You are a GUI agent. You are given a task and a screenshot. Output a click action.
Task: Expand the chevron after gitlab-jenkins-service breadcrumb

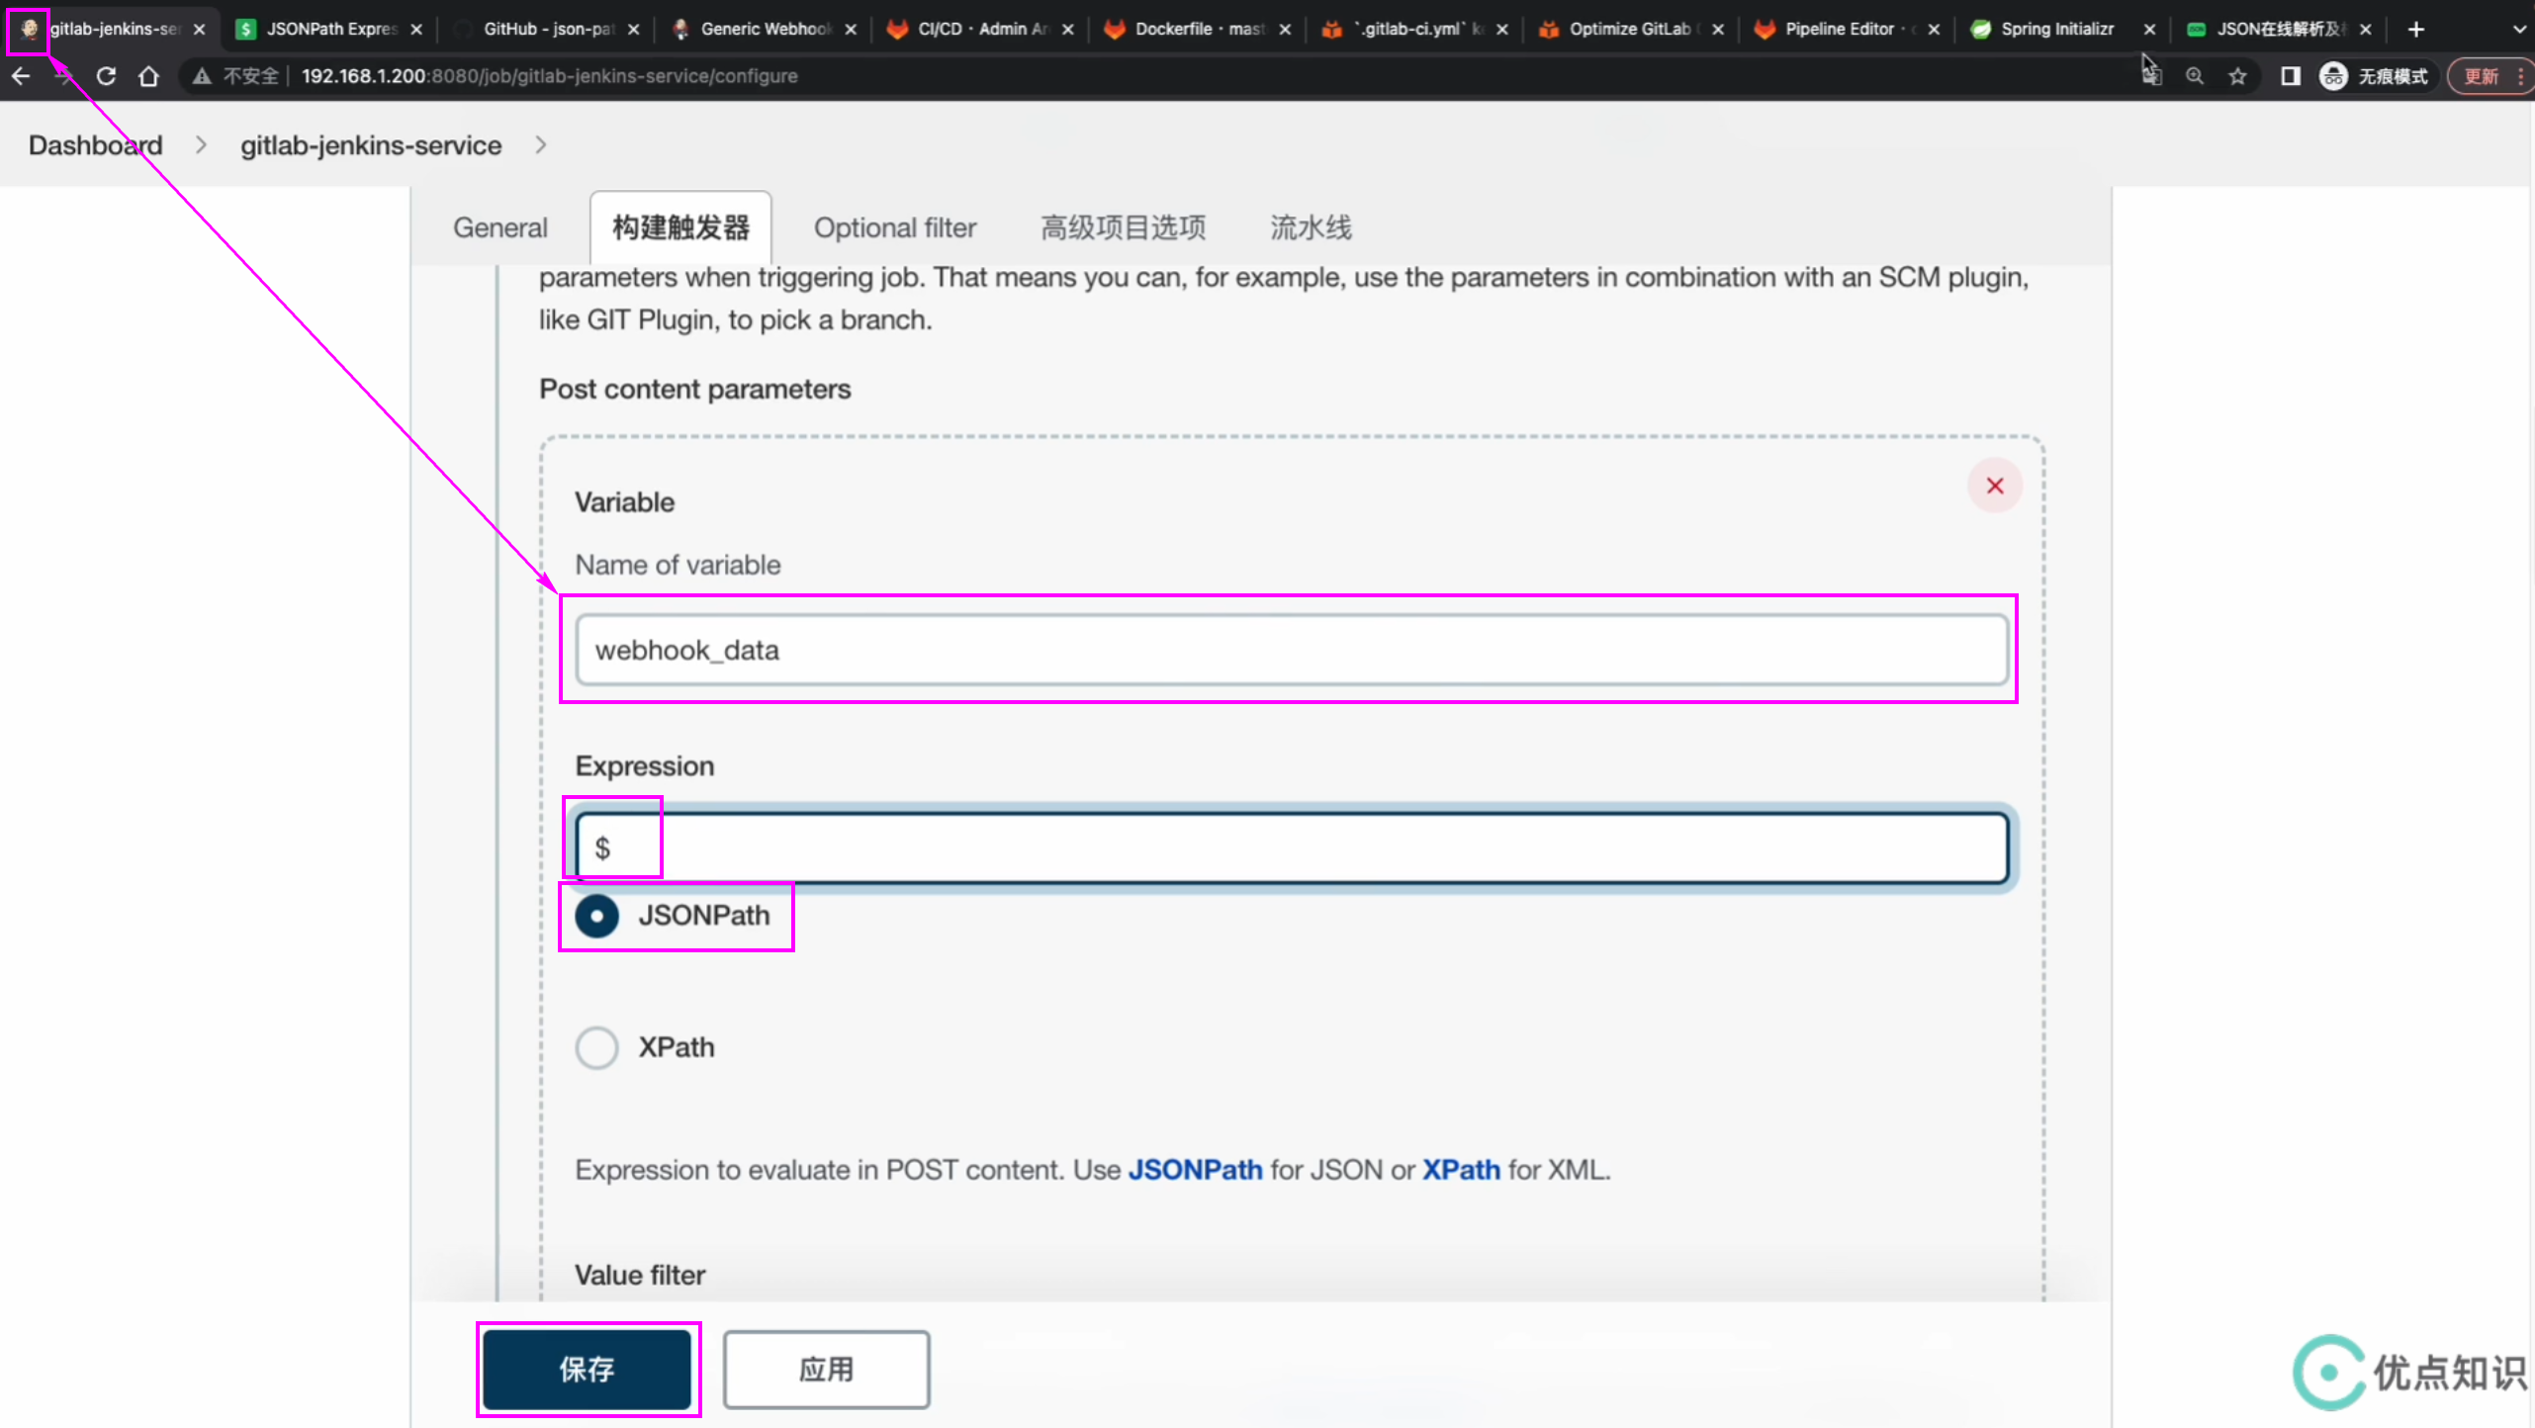coord(540,145)
